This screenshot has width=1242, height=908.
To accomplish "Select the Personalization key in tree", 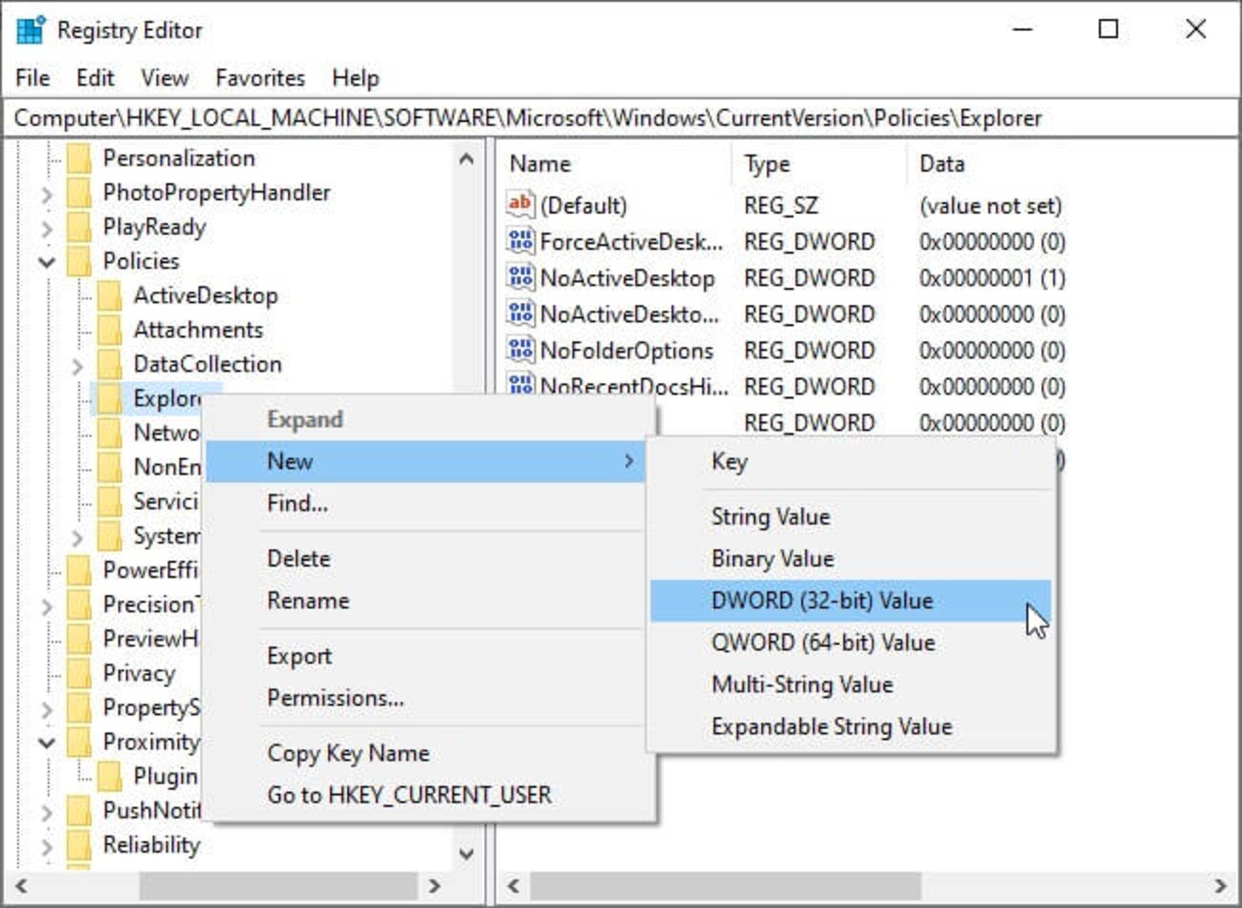I will coord(179,158).
